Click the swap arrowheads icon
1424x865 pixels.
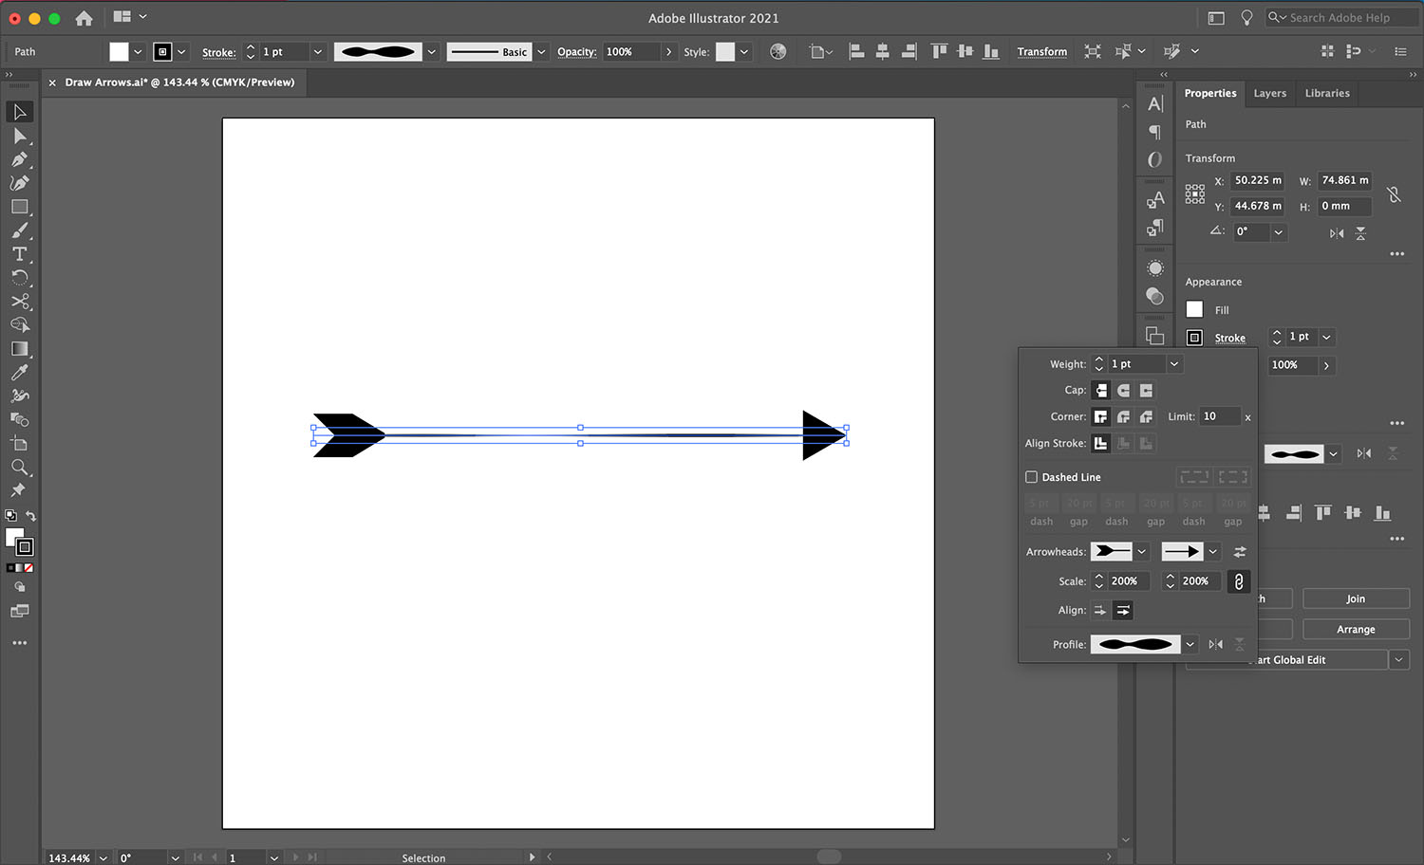[1238, 551]
